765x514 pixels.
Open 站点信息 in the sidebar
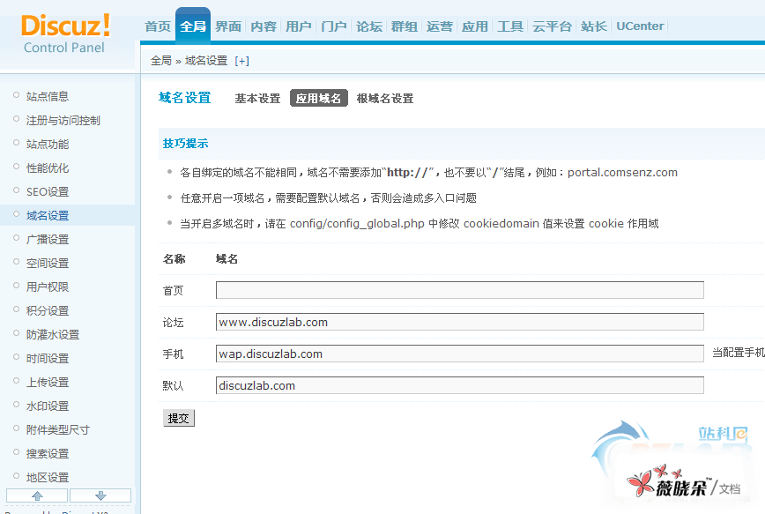48,97
